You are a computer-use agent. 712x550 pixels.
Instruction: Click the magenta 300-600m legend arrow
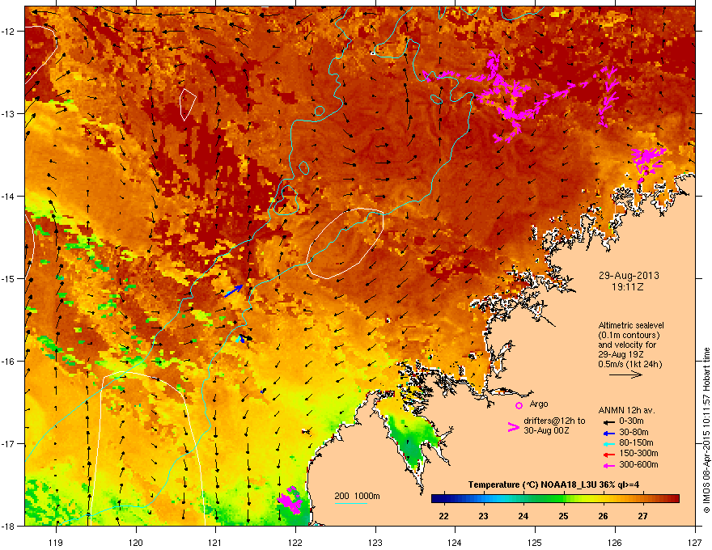pyautogui.click(x=609, y=466)
